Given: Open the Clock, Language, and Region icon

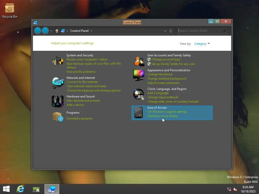Looking at the screenshot, I should pos(139,94).
